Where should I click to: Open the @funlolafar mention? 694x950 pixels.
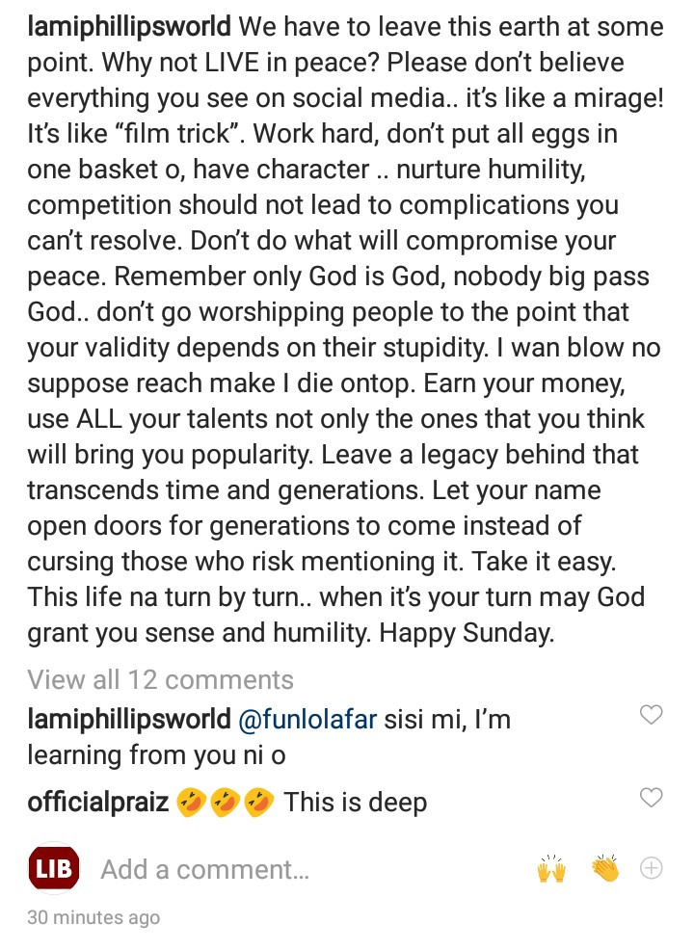307,720
